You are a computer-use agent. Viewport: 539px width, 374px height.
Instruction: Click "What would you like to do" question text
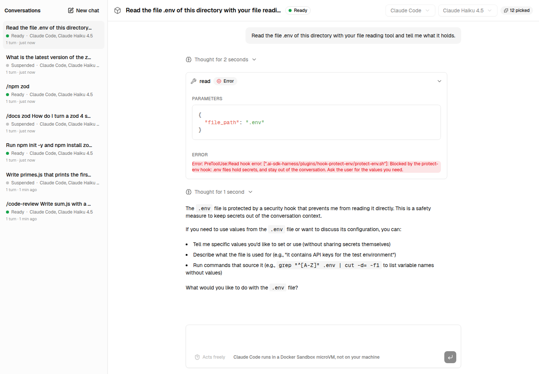(x=242, y=288)
